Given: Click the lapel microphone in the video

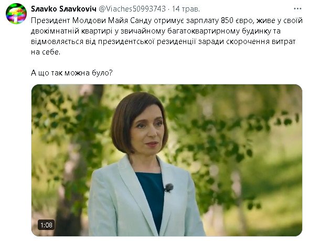Looking at the screenshot, I should [169, 188].
